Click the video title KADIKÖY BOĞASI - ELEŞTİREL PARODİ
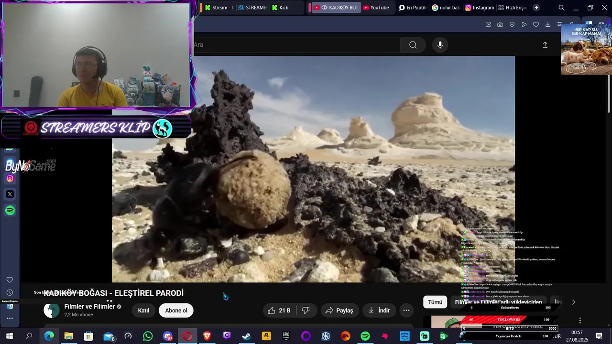This screenshot has width=612, height=344. [x=114, y=293]
